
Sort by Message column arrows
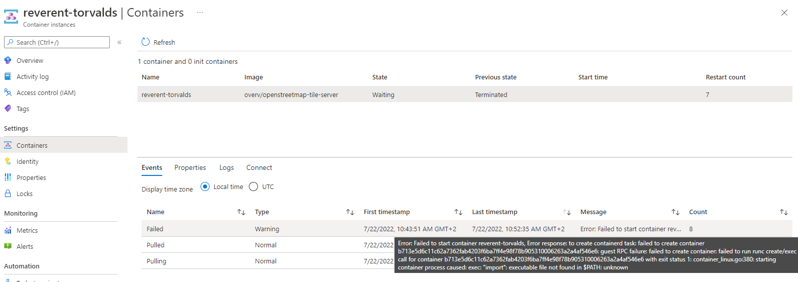pyautogui.click(x=676, y=212)
